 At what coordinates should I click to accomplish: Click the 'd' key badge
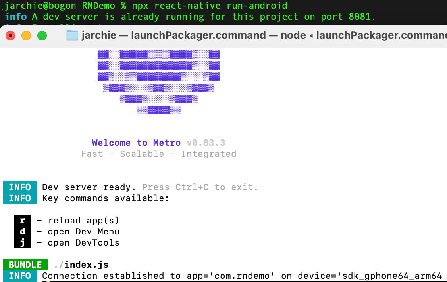coord(23,231)
